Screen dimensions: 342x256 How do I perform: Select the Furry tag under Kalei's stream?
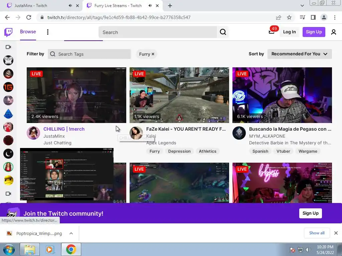click(155, 151)
